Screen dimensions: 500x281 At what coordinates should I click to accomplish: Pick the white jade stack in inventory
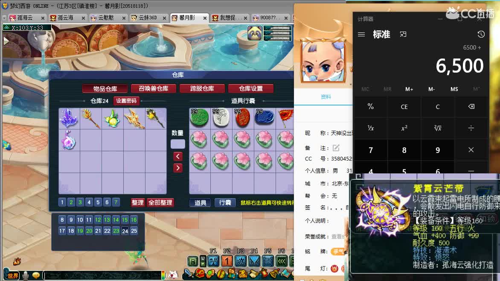[221, 117]
